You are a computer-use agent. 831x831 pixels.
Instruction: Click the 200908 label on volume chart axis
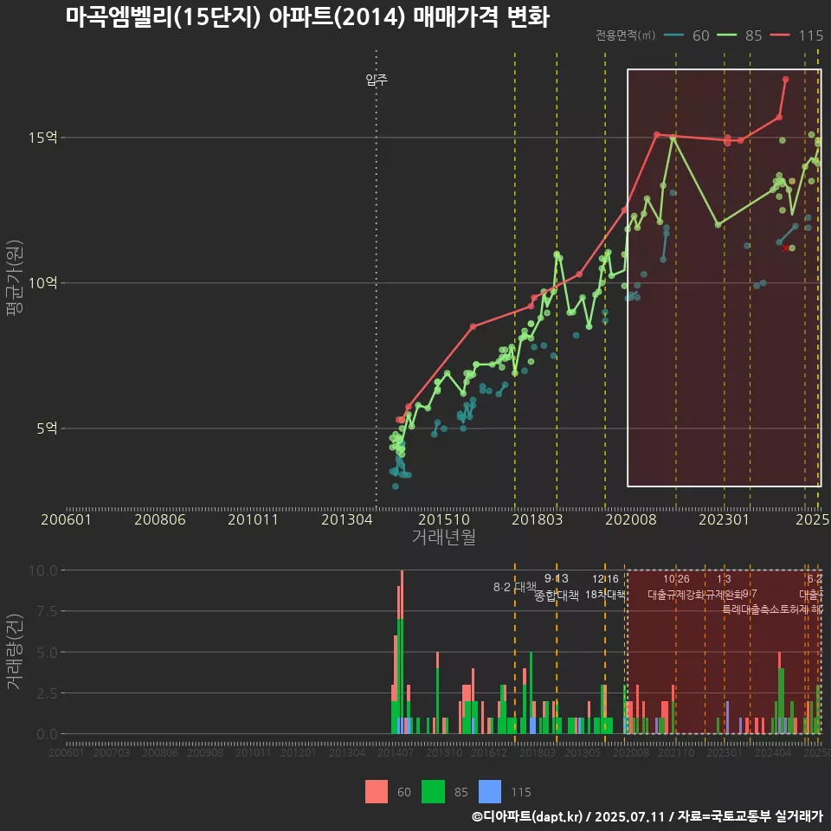click(x=205, y=752)
